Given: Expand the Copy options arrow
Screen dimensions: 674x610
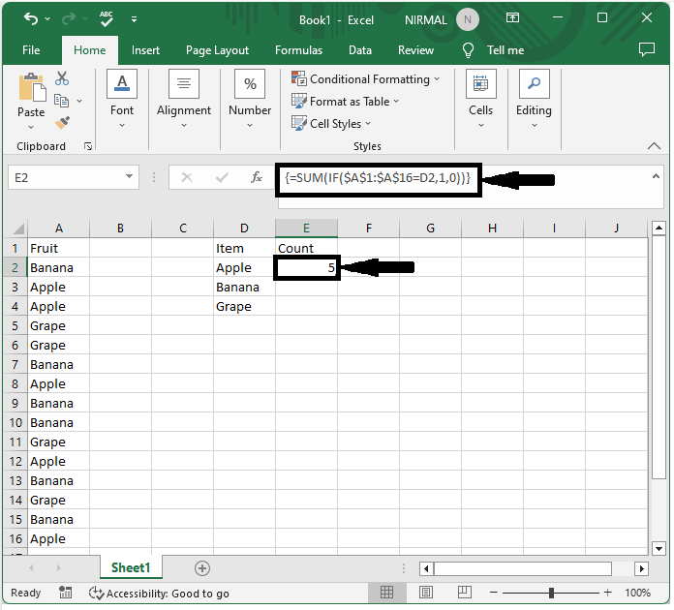Looking at the screenshot, I should (79, 101).
